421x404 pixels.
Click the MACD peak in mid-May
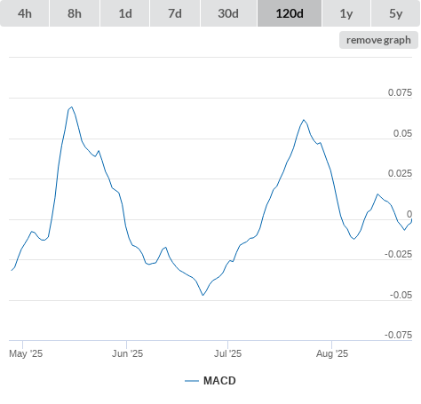[x=72, y=107]
